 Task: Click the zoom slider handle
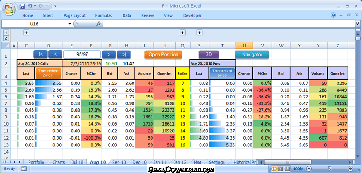pyautogui.click(x=330, y=168)
